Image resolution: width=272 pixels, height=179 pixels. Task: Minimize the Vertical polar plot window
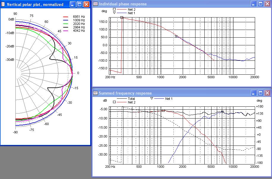73,4
